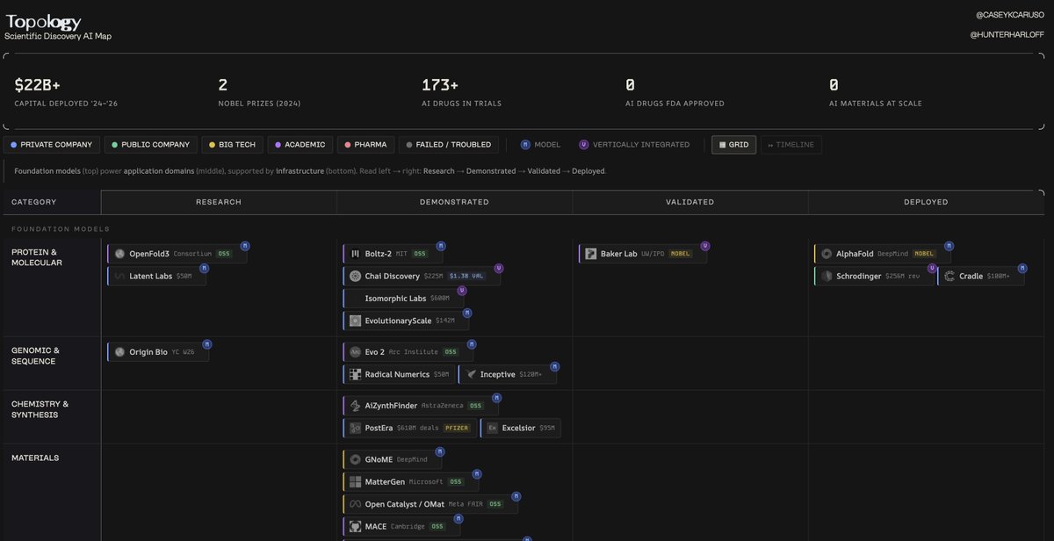
Task: Click the AI Drugs FDA Approved label
Action: 675,104
